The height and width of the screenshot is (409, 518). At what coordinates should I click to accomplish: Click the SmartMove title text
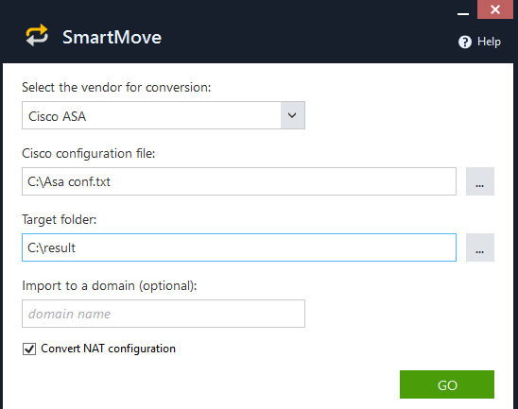112,37
